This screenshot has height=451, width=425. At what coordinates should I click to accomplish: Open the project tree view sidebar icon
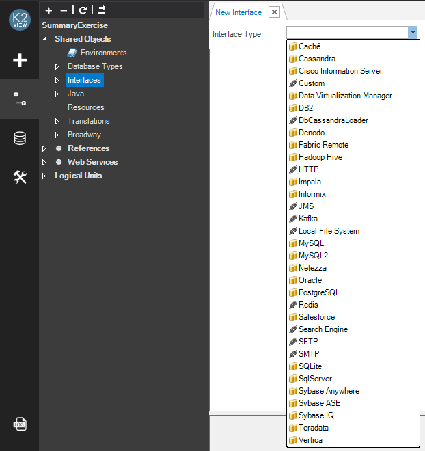click(x=20, y=99)
